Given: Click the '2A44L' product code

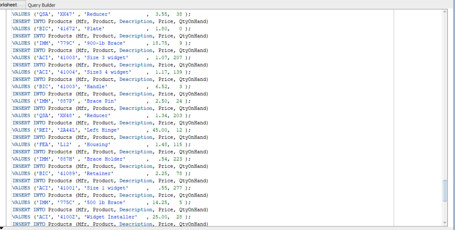Looking at the screenshot, I should point(68,130).
